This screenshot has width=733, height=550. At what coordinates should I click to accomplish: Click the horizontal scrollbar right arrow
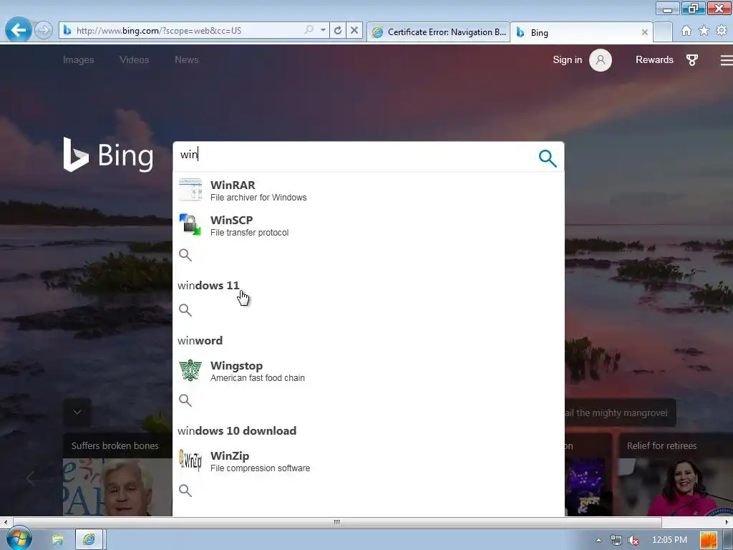727,522
